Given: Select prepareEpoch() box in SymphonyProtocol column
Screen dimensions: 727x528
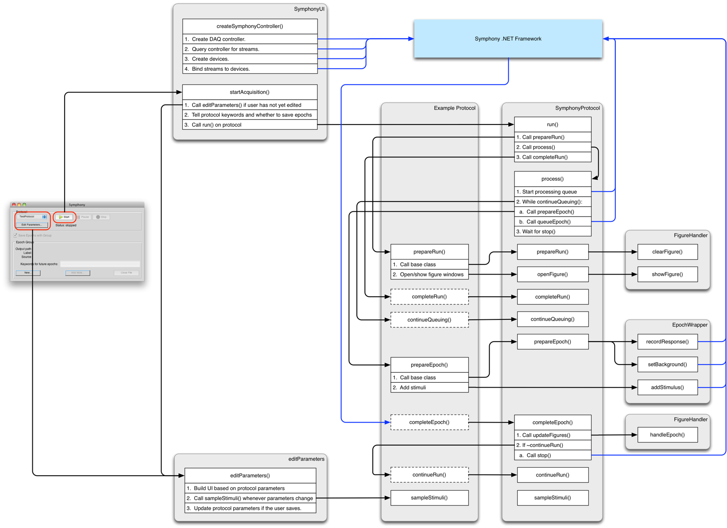Looking at the screenshot, I should click(553, 342).
